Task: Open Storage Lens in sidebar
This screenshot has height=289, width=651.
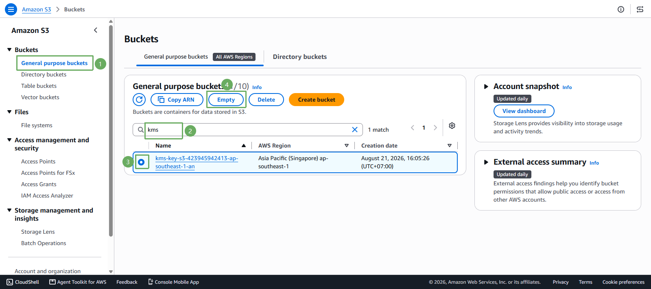Action: [x=38, y=232]
